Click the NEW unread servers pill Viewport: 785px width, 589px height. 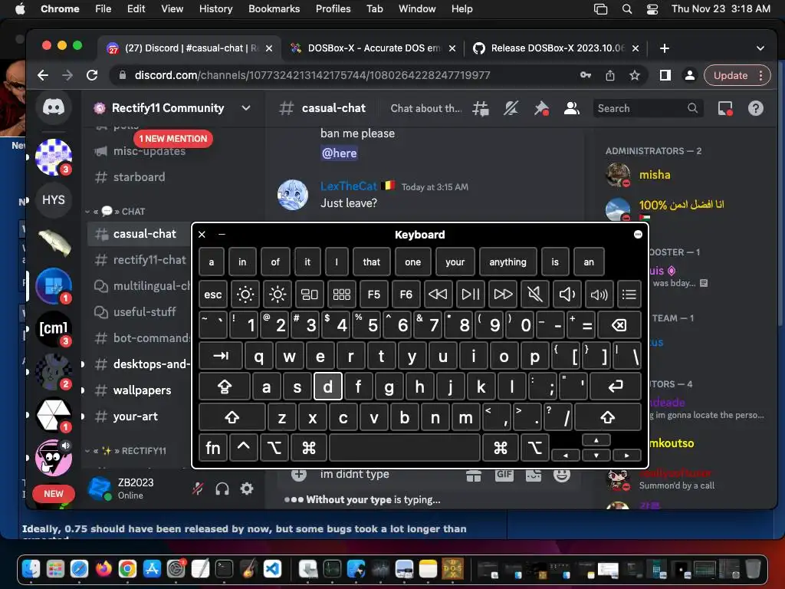[x=54, y=493]
